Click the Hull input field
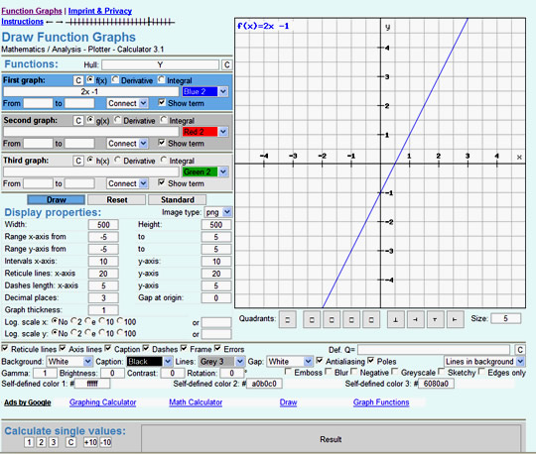536x454 pixels. 160,64
